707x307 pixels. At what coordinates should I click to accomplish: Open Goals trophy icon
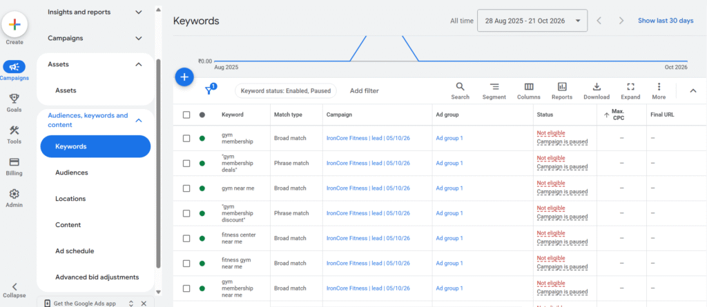pos(14,99)
